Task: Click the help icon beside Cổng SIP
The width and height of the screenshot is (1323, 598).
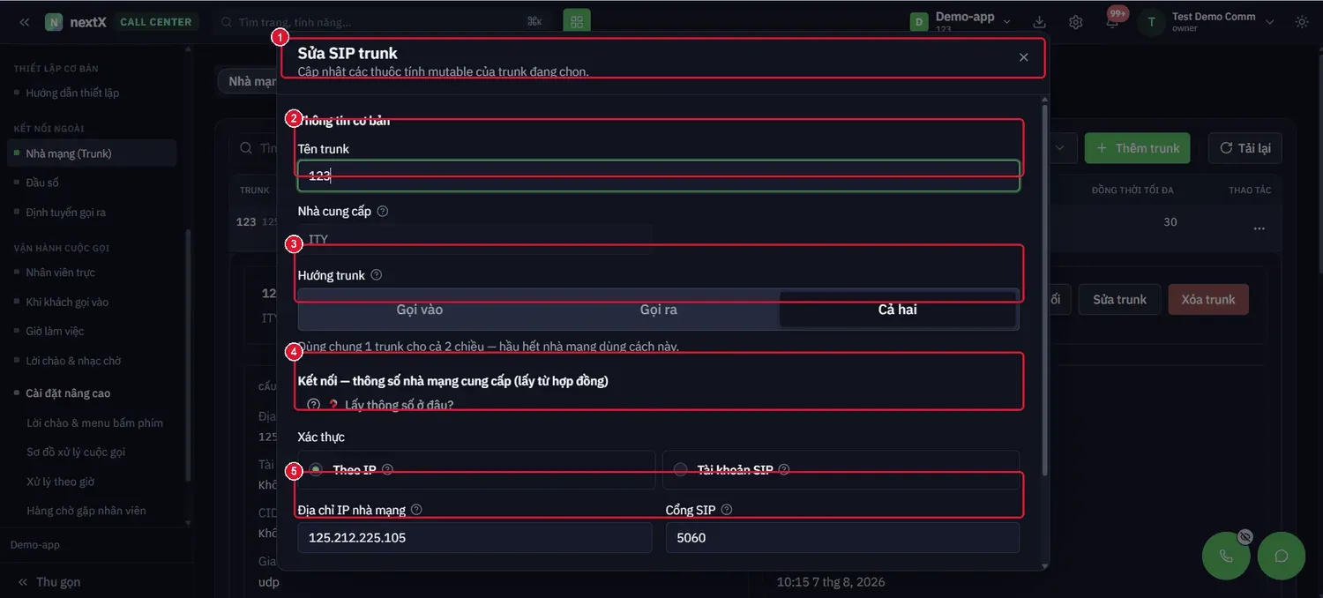Action: click(727, 510)
